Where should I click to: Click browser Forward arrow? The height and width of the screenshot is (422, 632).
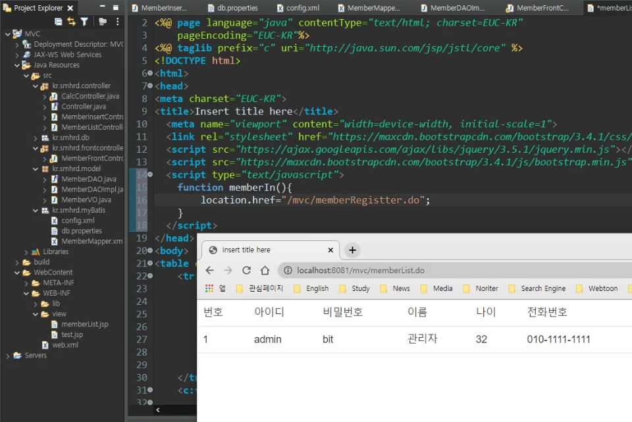228,270
